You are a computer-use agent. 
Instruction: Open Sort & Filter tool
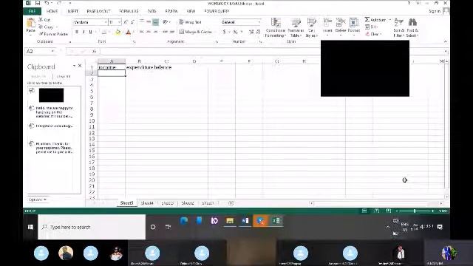[399, 27]
